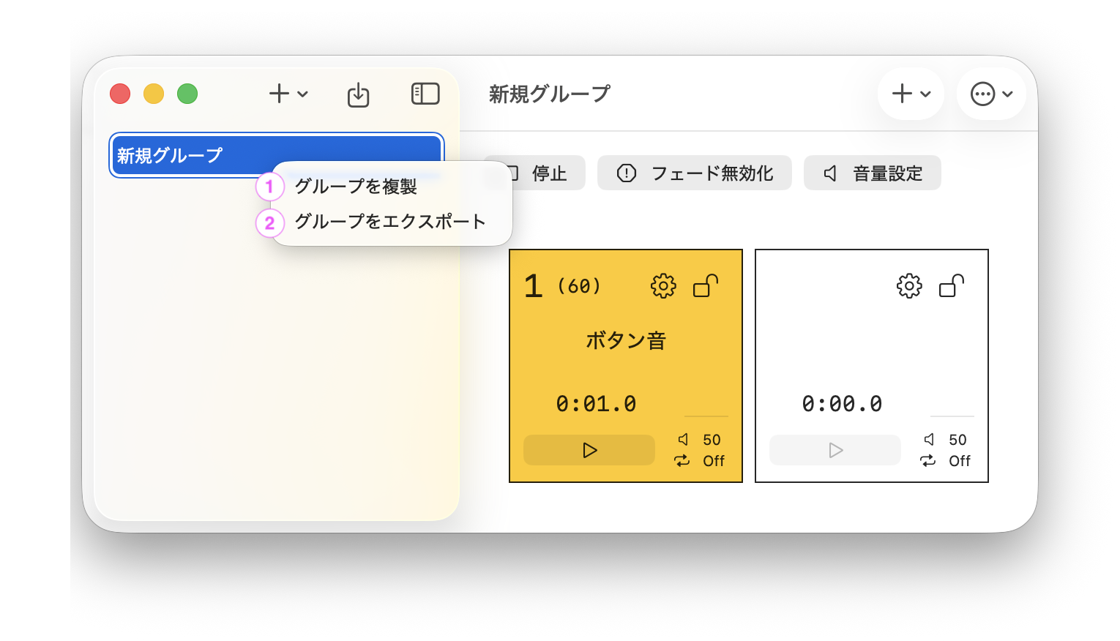
Task: Click the red close window button
Action: (x=120, y=94)
